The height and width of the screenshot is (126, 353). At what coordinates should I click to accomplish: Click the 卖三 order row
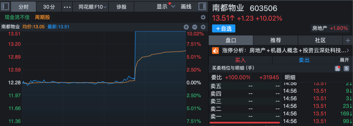(x=245, y=101)
